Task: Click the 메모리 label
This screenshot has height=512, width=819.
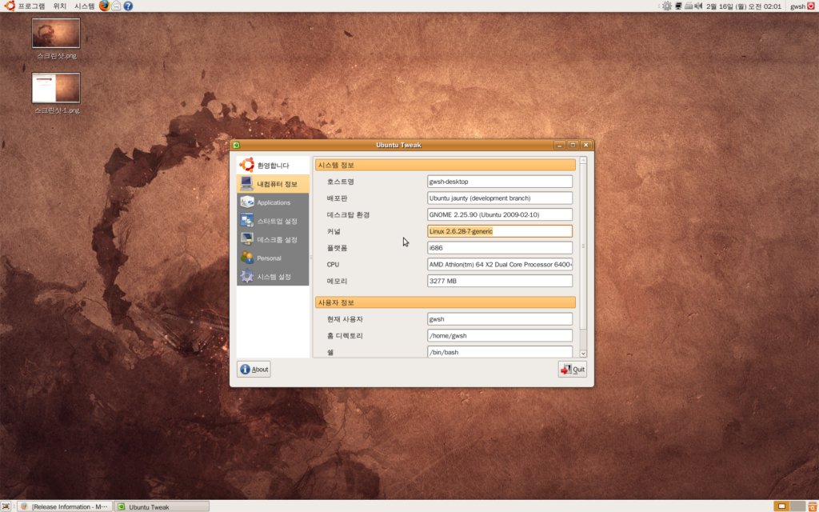Action: [337, 281]
